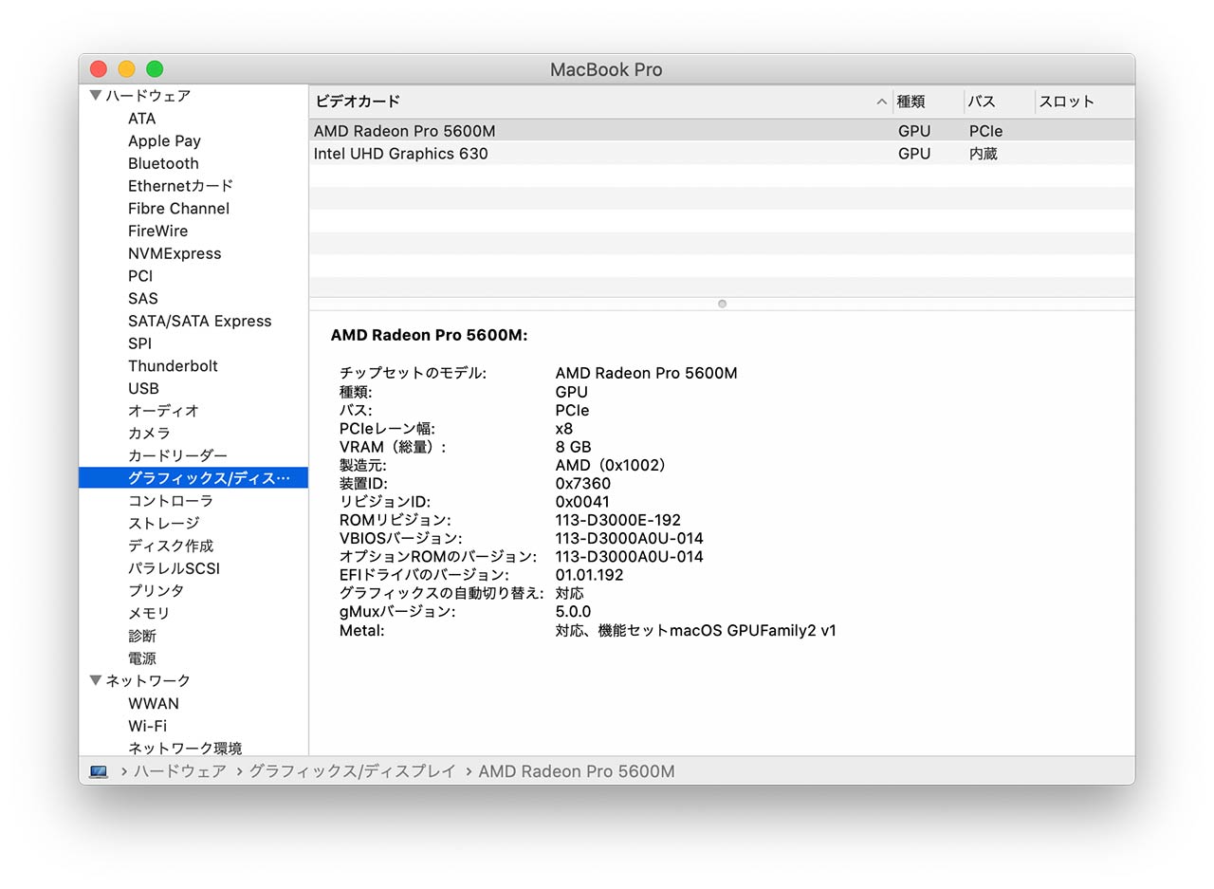The height and width of the screenshot is (889, 1214).
Task: Select ネットワーク環境 in the sidebar
Action: pyautogui.click(x=185, y=748)
